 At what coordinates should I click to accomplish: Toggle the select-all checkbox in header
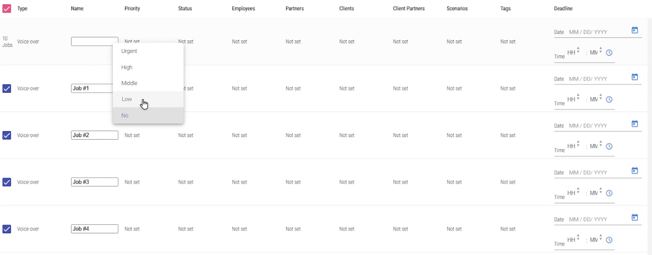pyautogui.click(x=7, y=8)
